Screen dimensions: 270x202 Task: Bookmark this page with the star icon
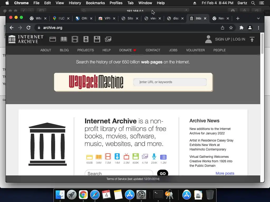pos(231,28)
